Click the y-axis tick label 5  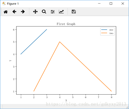point(14,42)
